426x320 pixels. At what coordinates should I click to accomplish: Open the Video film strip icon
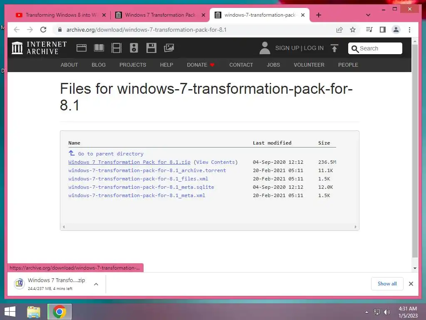click(x=116, y=48)
